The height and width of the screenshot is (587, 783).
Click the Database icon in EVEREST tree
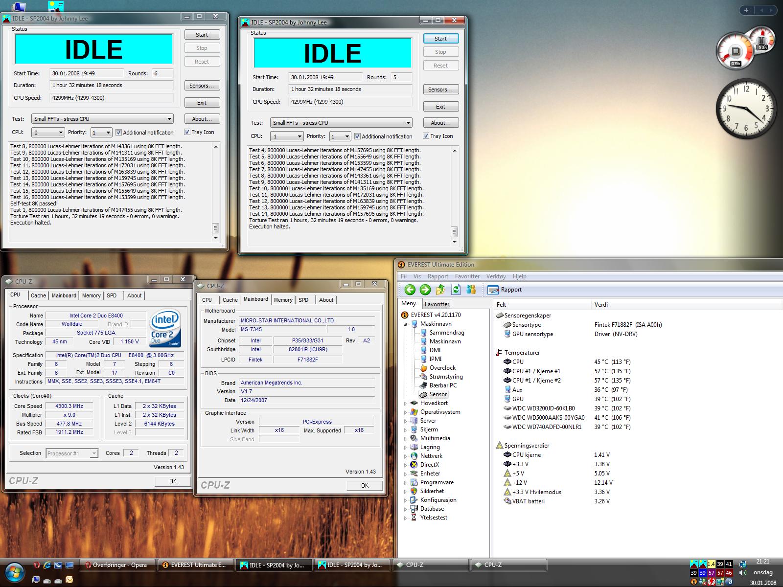point(414,509)
